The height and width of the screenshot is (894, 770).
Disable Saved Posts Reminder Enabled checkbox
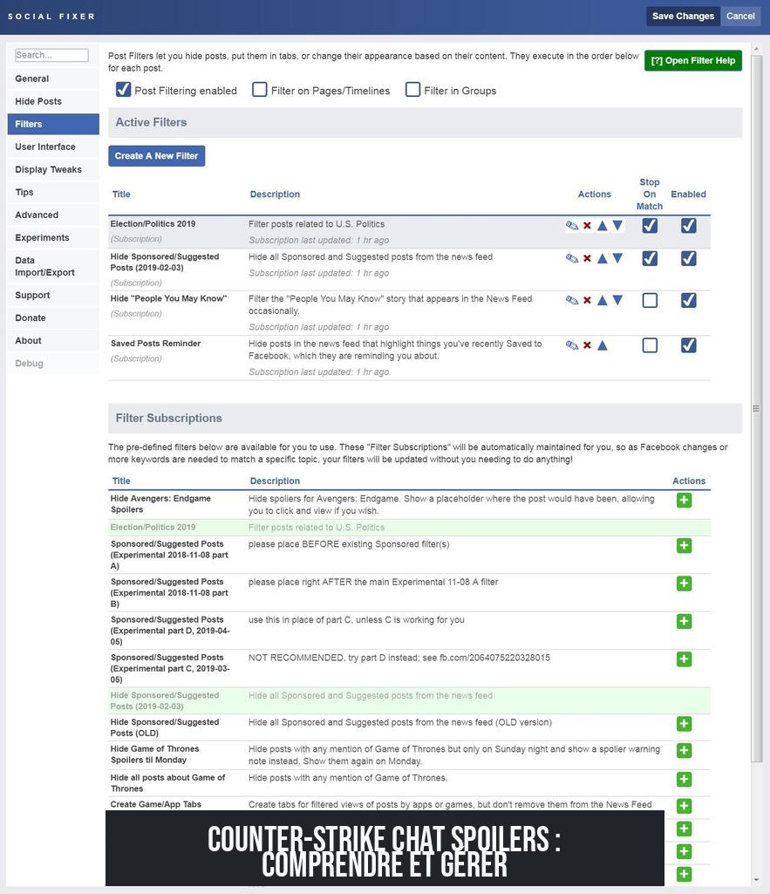[689, 345]
